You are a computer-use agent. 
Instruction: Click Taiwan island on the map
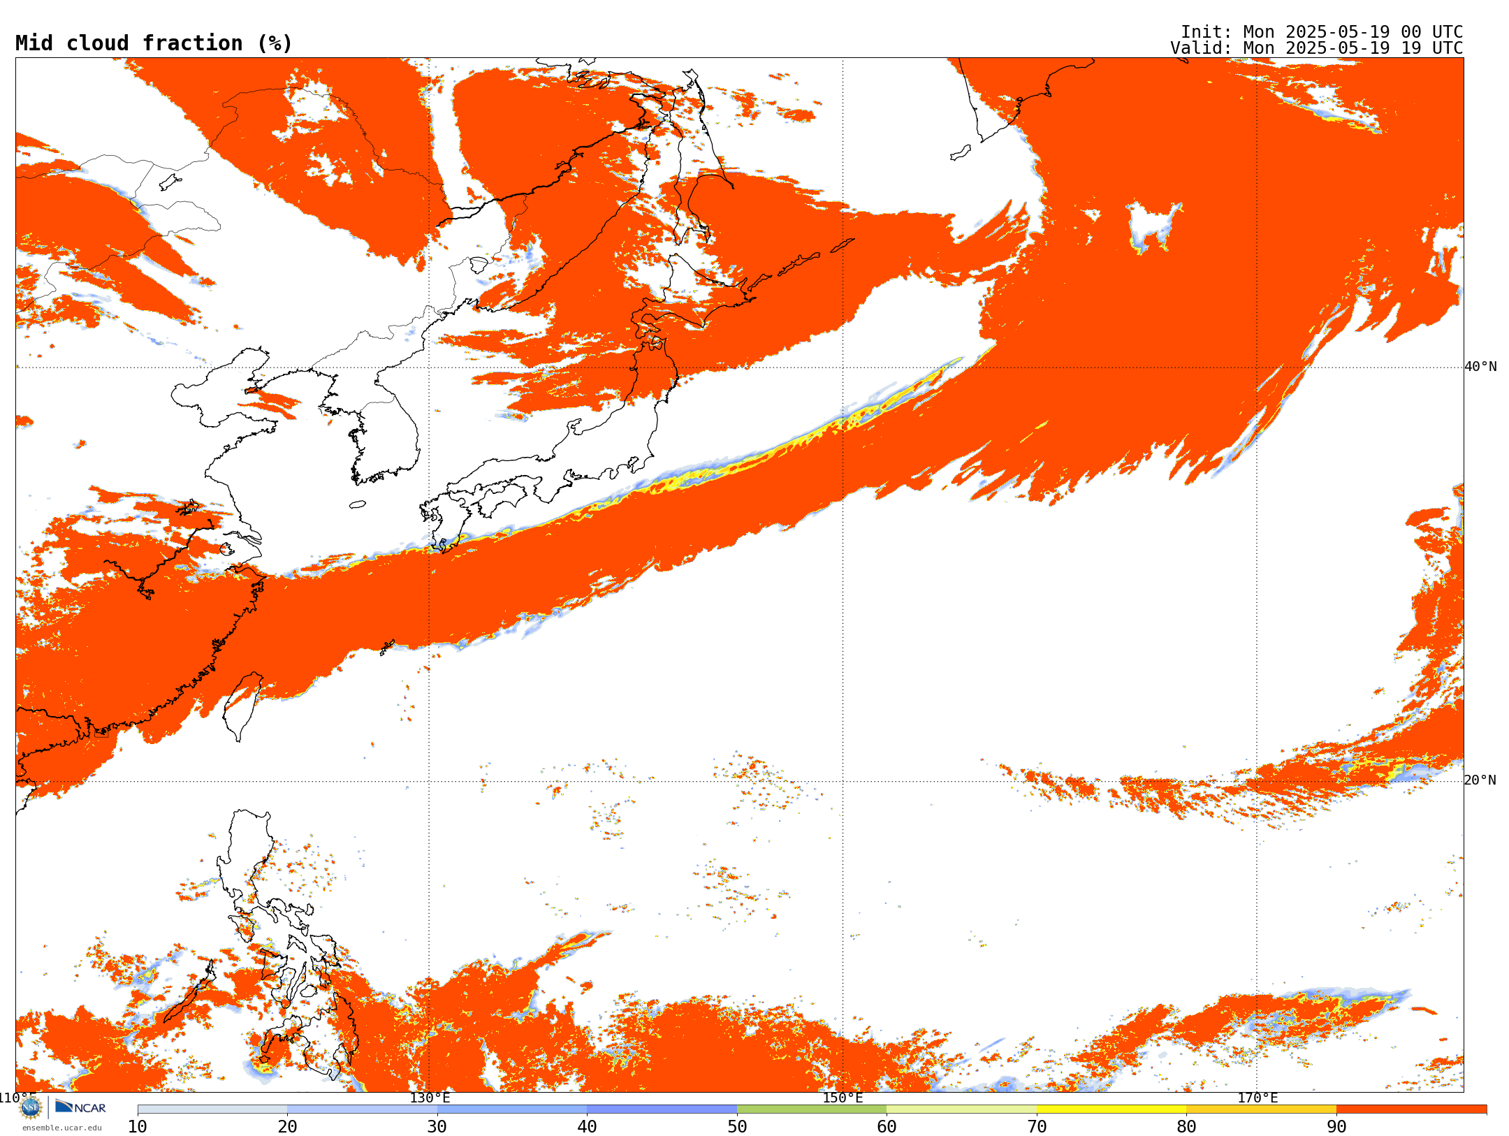pos(242,706)
